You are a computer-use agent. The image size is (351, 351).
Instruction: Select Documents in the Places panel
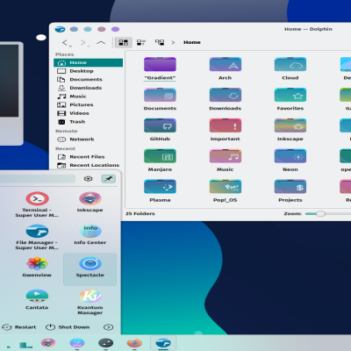pyautogui.click(x=88, y=80)
